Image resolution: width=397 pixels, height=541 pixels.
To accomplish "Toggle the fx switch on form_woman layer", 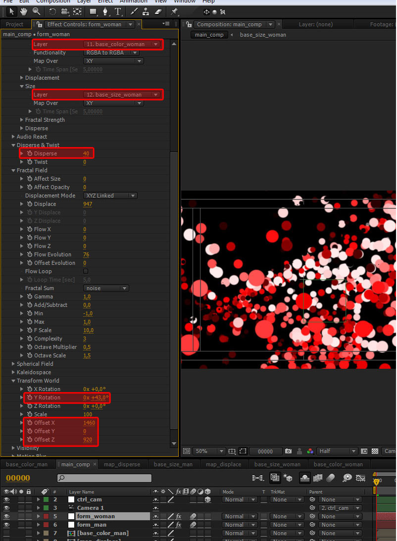I will tap(178, 516).
